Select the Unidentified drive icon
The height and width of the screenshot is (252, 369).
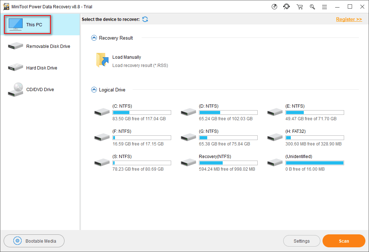tap(275, 162)
